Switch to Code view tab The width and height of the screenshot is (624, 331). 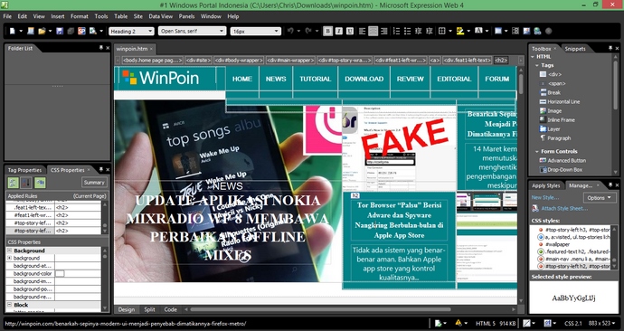pyautogui.click(x=170, y=309)
